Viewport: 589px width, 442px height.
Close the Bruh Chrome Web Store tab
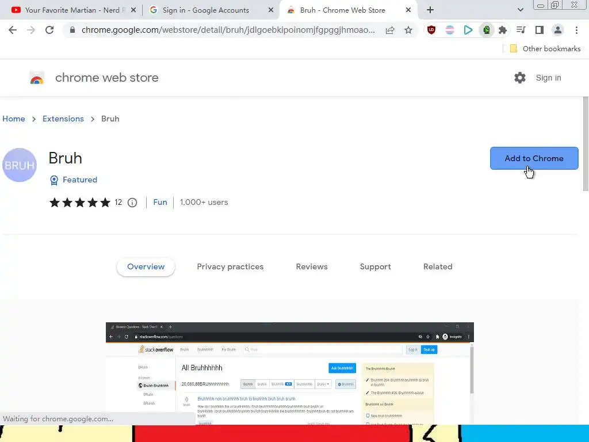pos(408,10)
